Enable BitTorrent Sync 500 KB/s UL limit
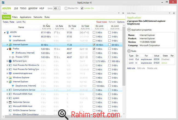The width and height of the screenshot is (178, 120). click(110, 61)
